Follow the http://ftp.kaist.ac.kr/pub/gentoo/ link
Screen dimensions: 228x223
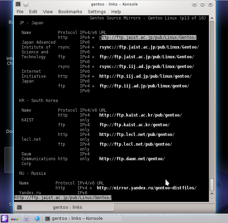(141, 115)
